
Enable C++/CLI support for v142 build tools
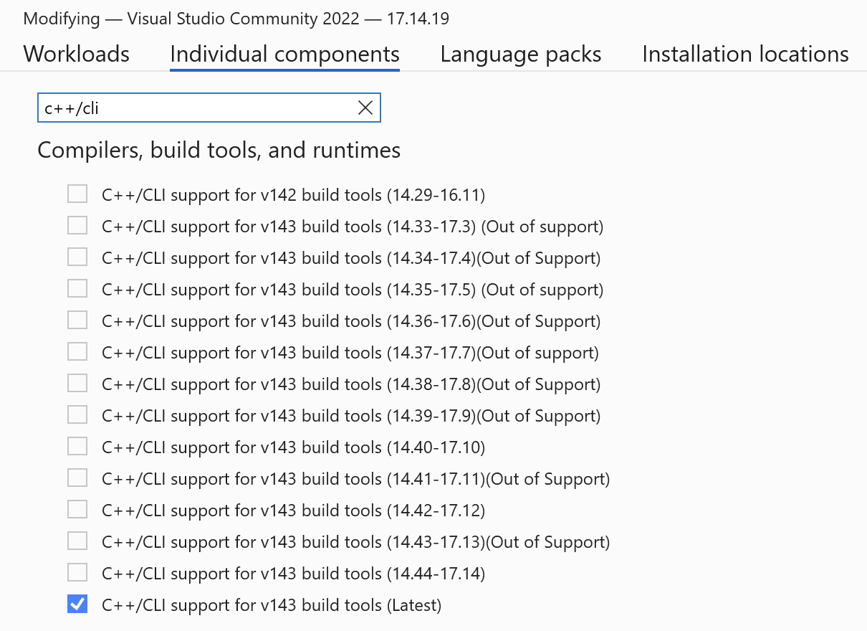(77, 193)
